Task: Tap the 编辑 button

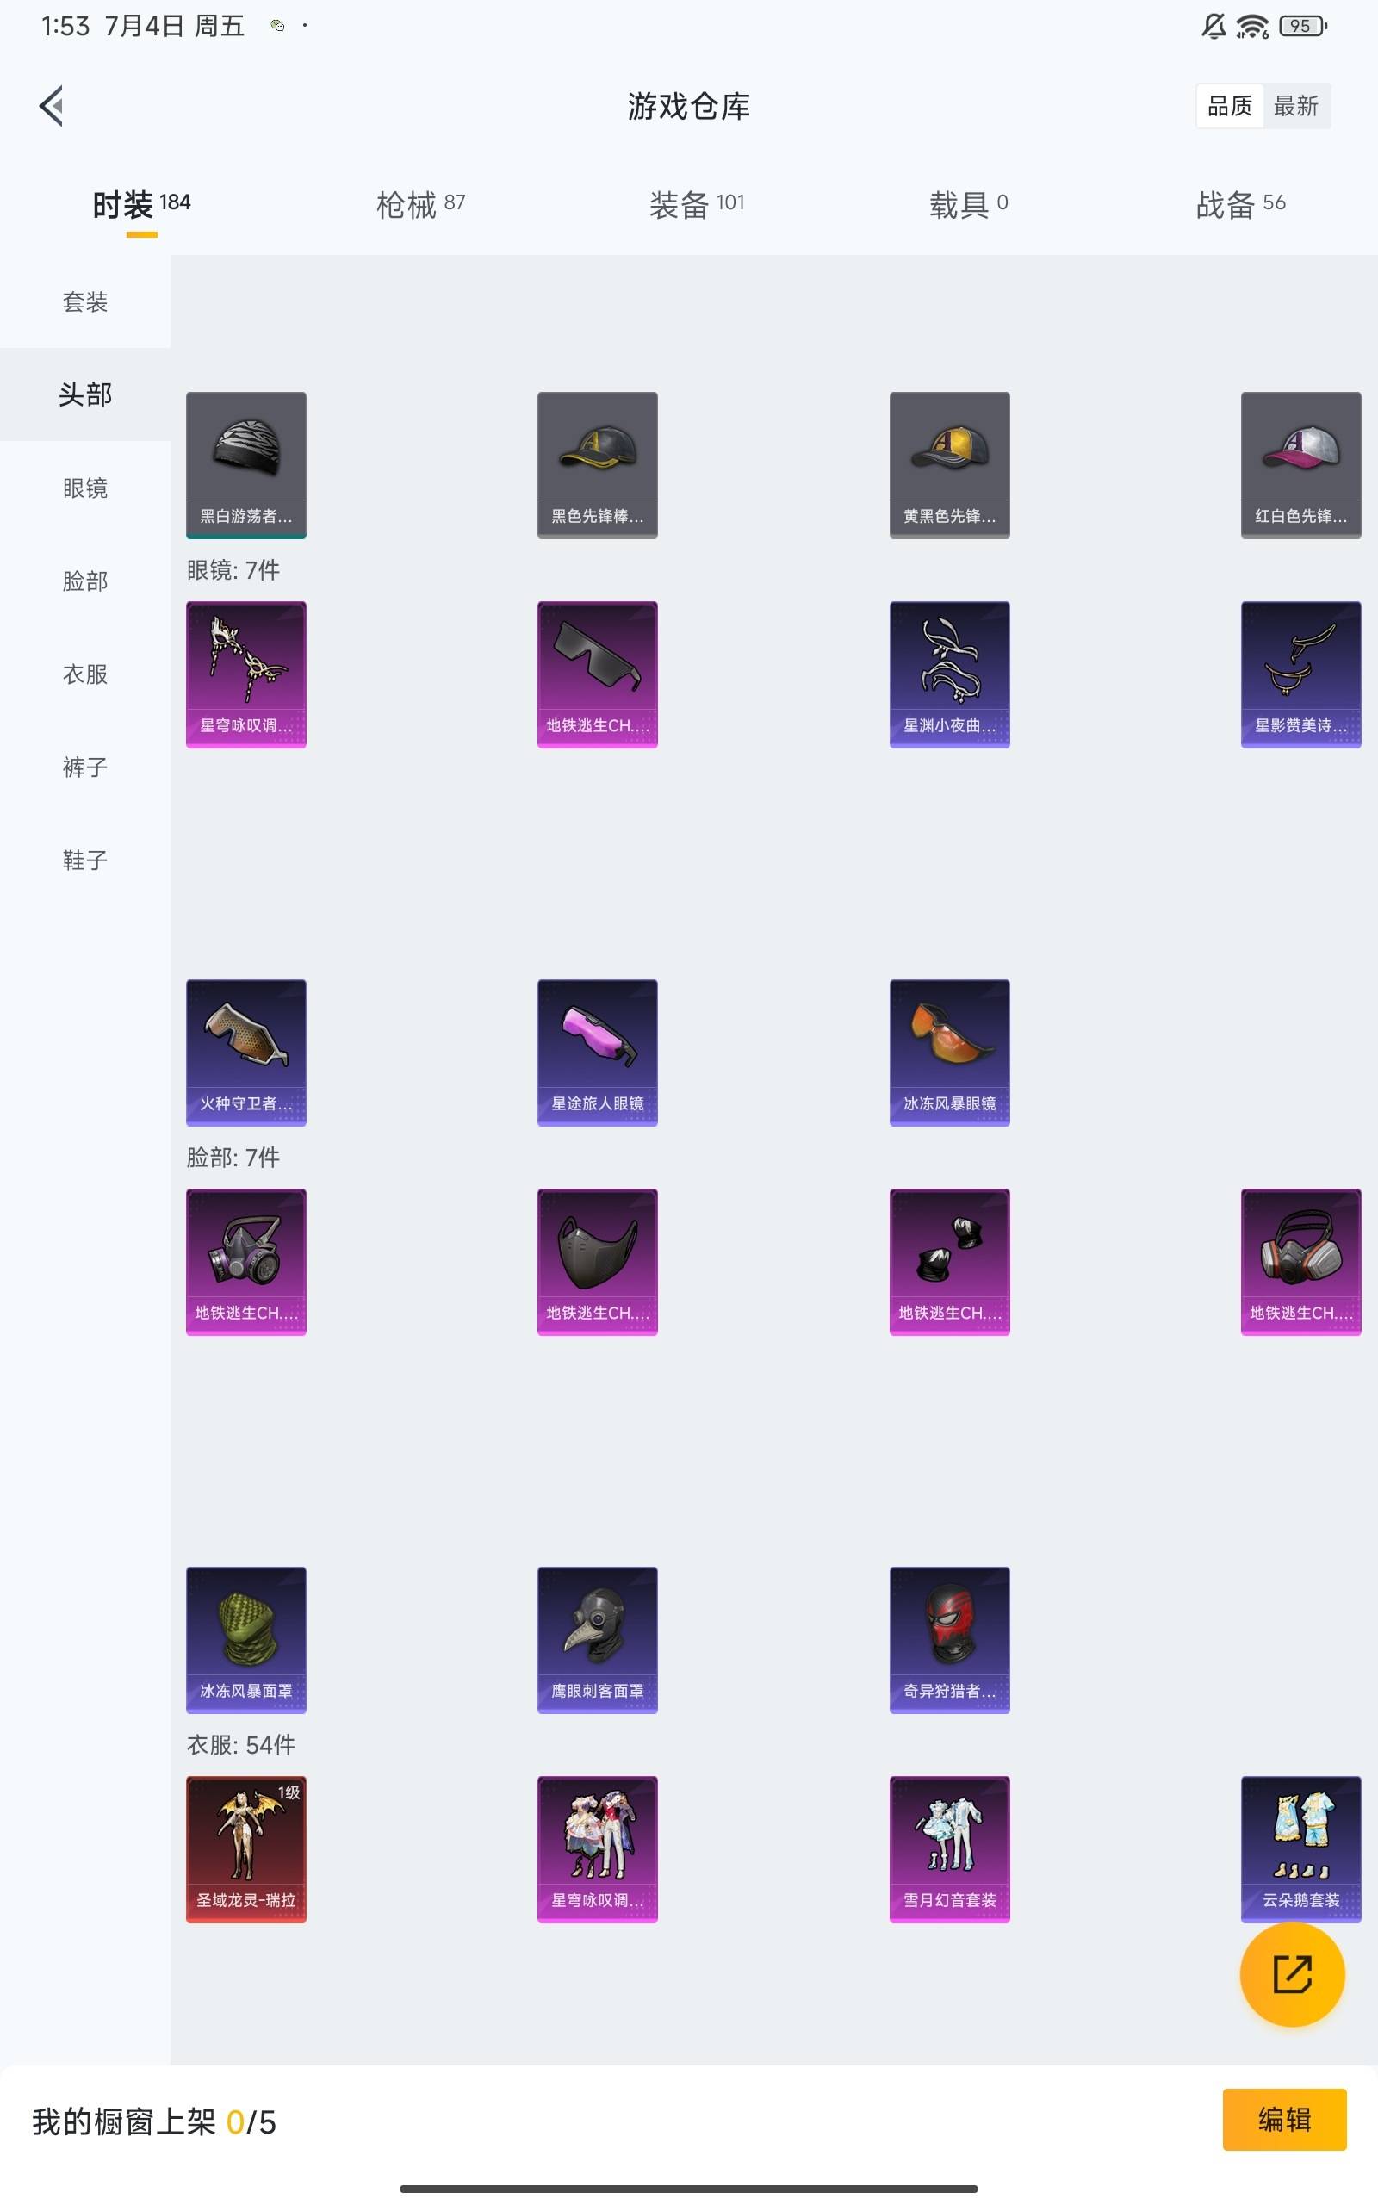Action: coord(1284,2120)
